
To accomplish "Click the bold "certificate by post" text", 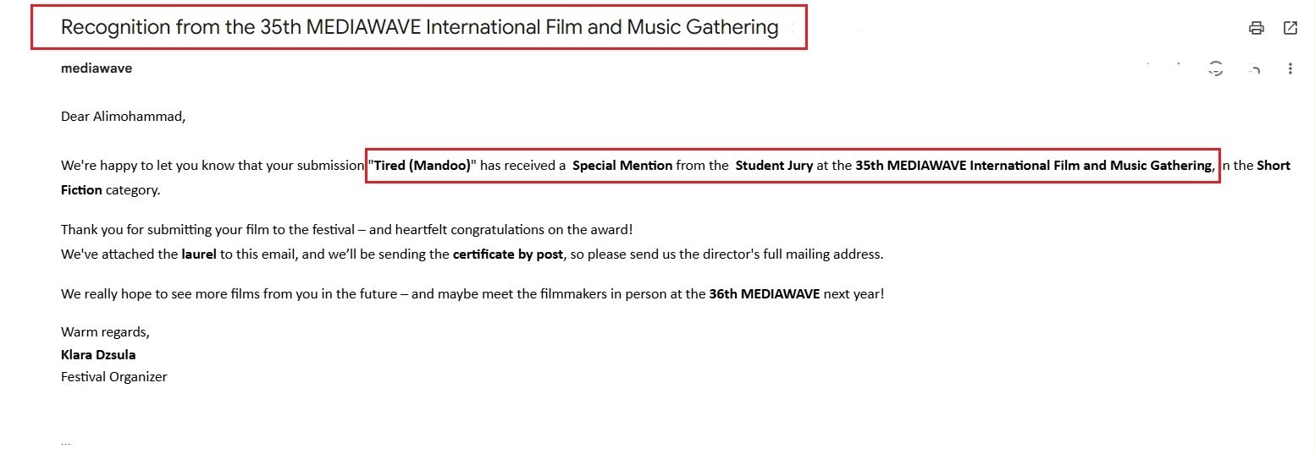I will tap(507, 254).
